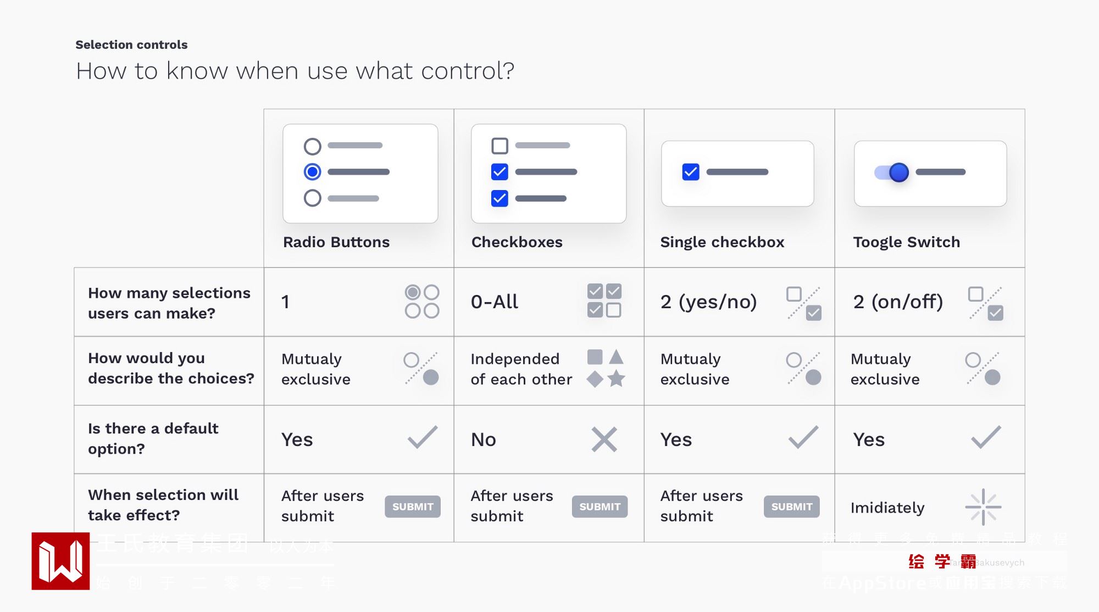Click the shapes icon next to Independed

[x=606, y=368]
